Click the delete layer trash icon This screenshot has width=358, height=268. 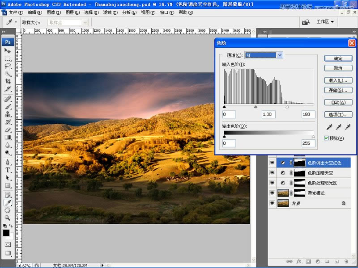346,261
